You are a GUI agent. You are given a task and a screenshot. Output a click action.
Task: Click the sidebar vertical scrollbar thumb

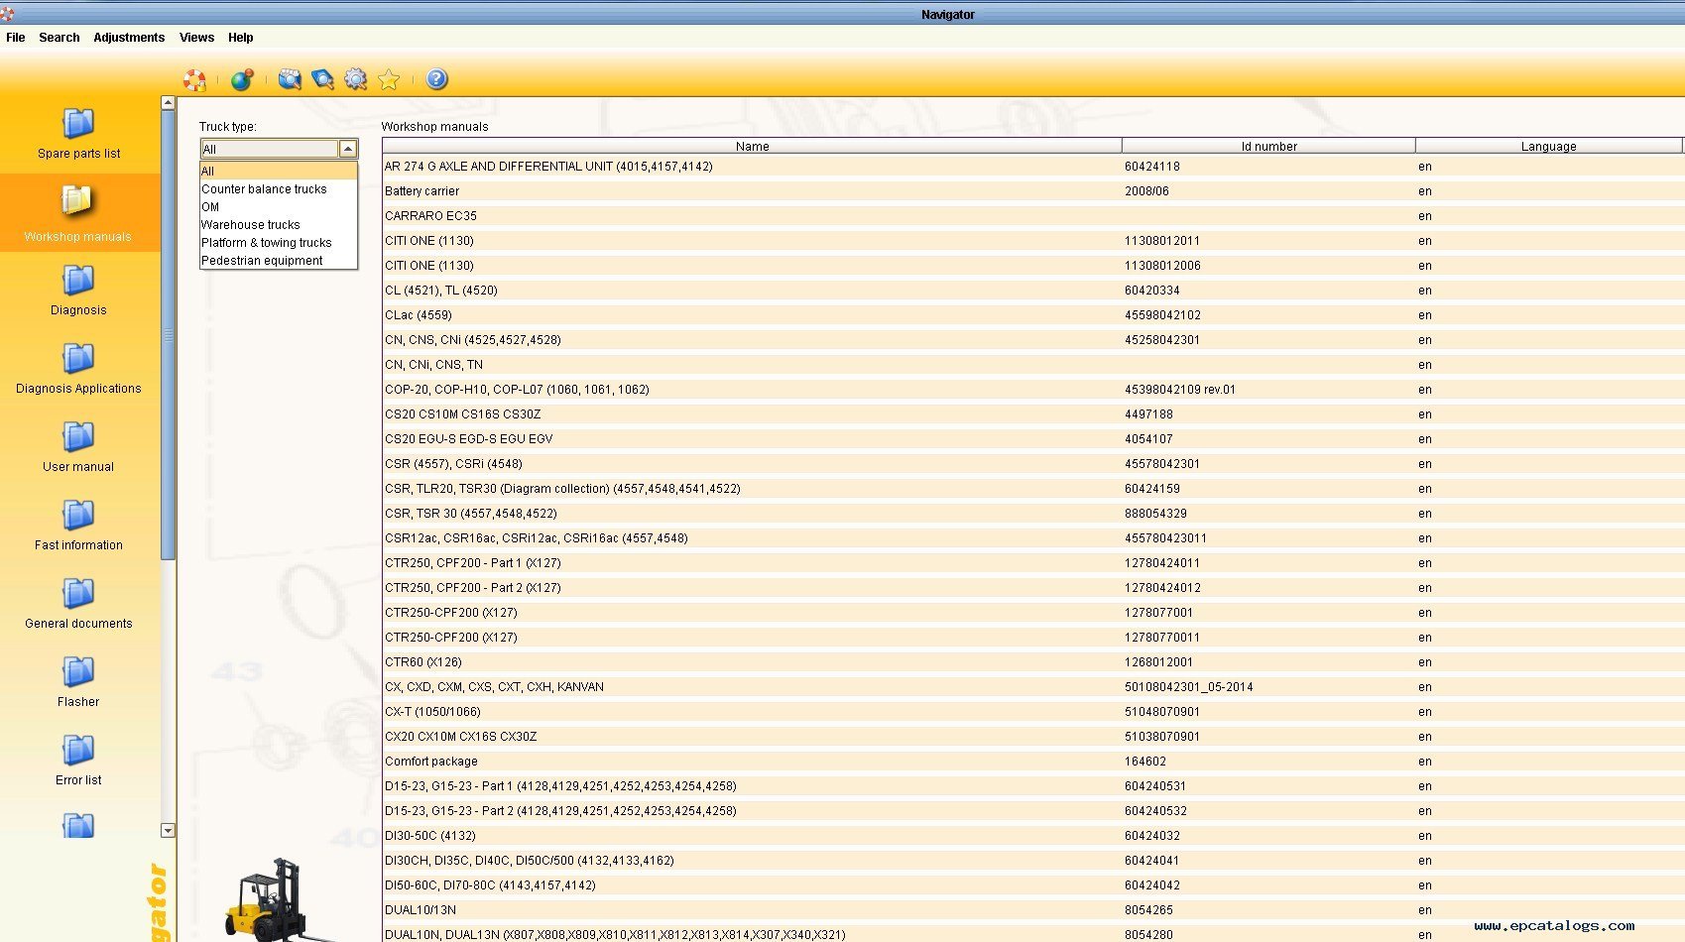(168, 335)
